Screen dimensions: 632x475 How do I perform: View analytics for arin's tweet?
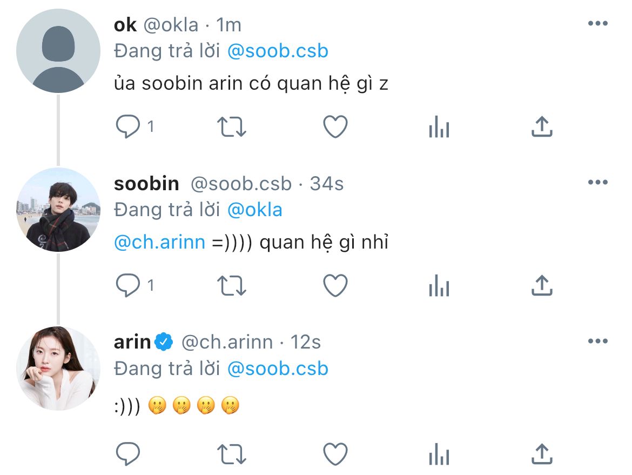click(x=439, y=455)
